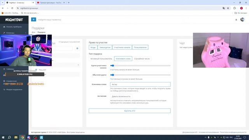Click the pink gaming chair video overlay

pyautogui.click(x=221, y=50)
